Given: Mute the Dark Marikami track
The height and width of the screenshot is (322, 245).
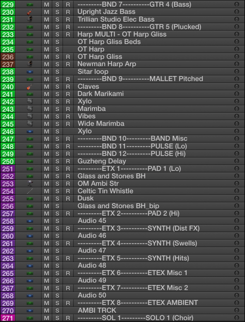Looking at the screenshot, I should pos(47,94).
